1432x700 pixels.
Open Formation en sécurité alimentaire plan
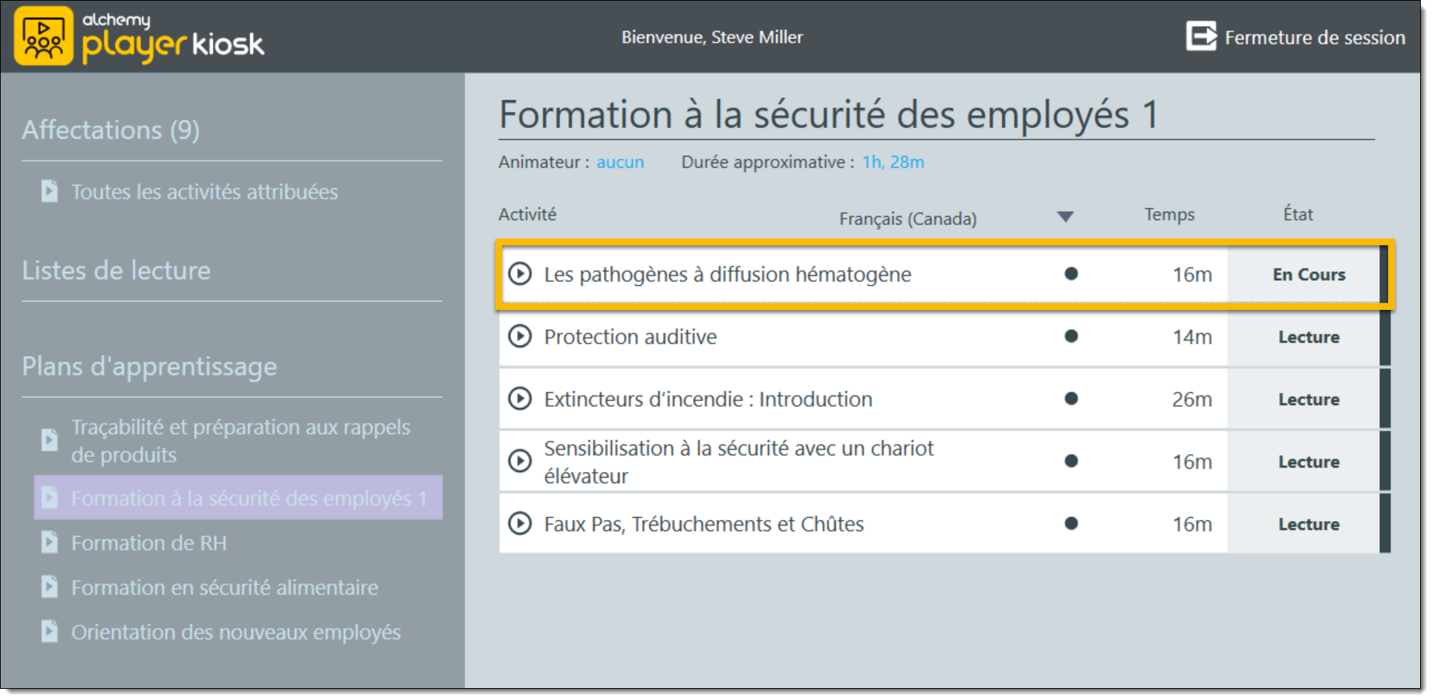224,588
